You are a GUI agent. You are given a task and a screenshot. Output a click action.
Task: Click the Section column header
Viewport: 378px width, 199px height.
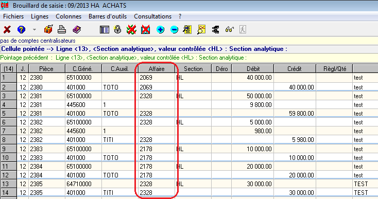(x=193, y=69)
